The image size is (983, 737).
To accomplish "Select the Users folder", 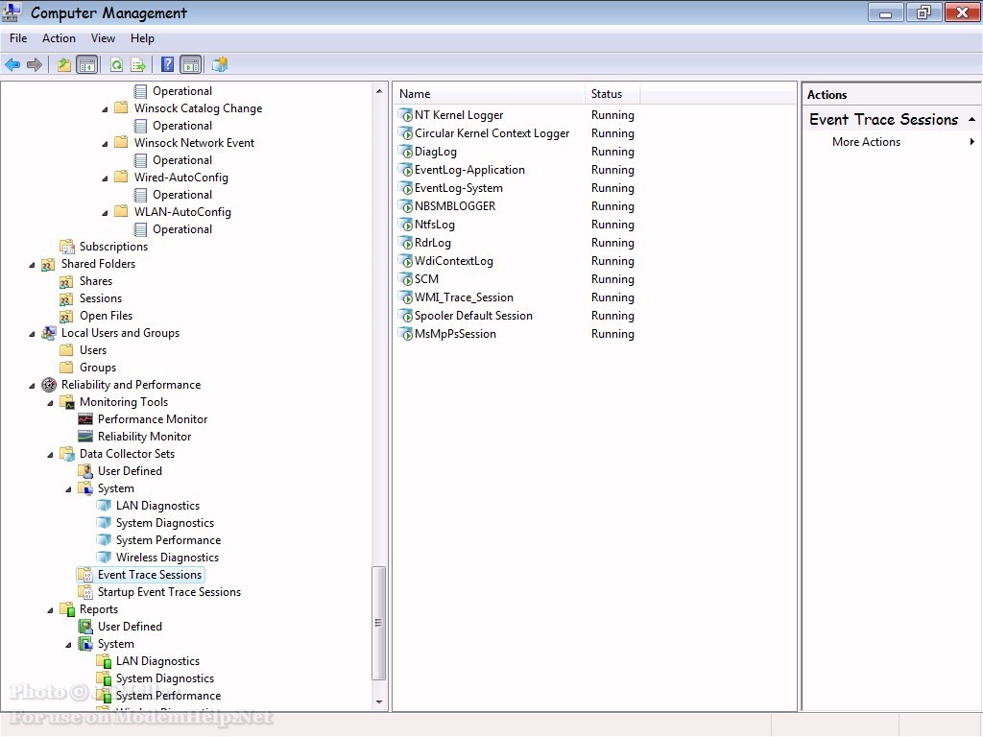I will click(93, 350).
